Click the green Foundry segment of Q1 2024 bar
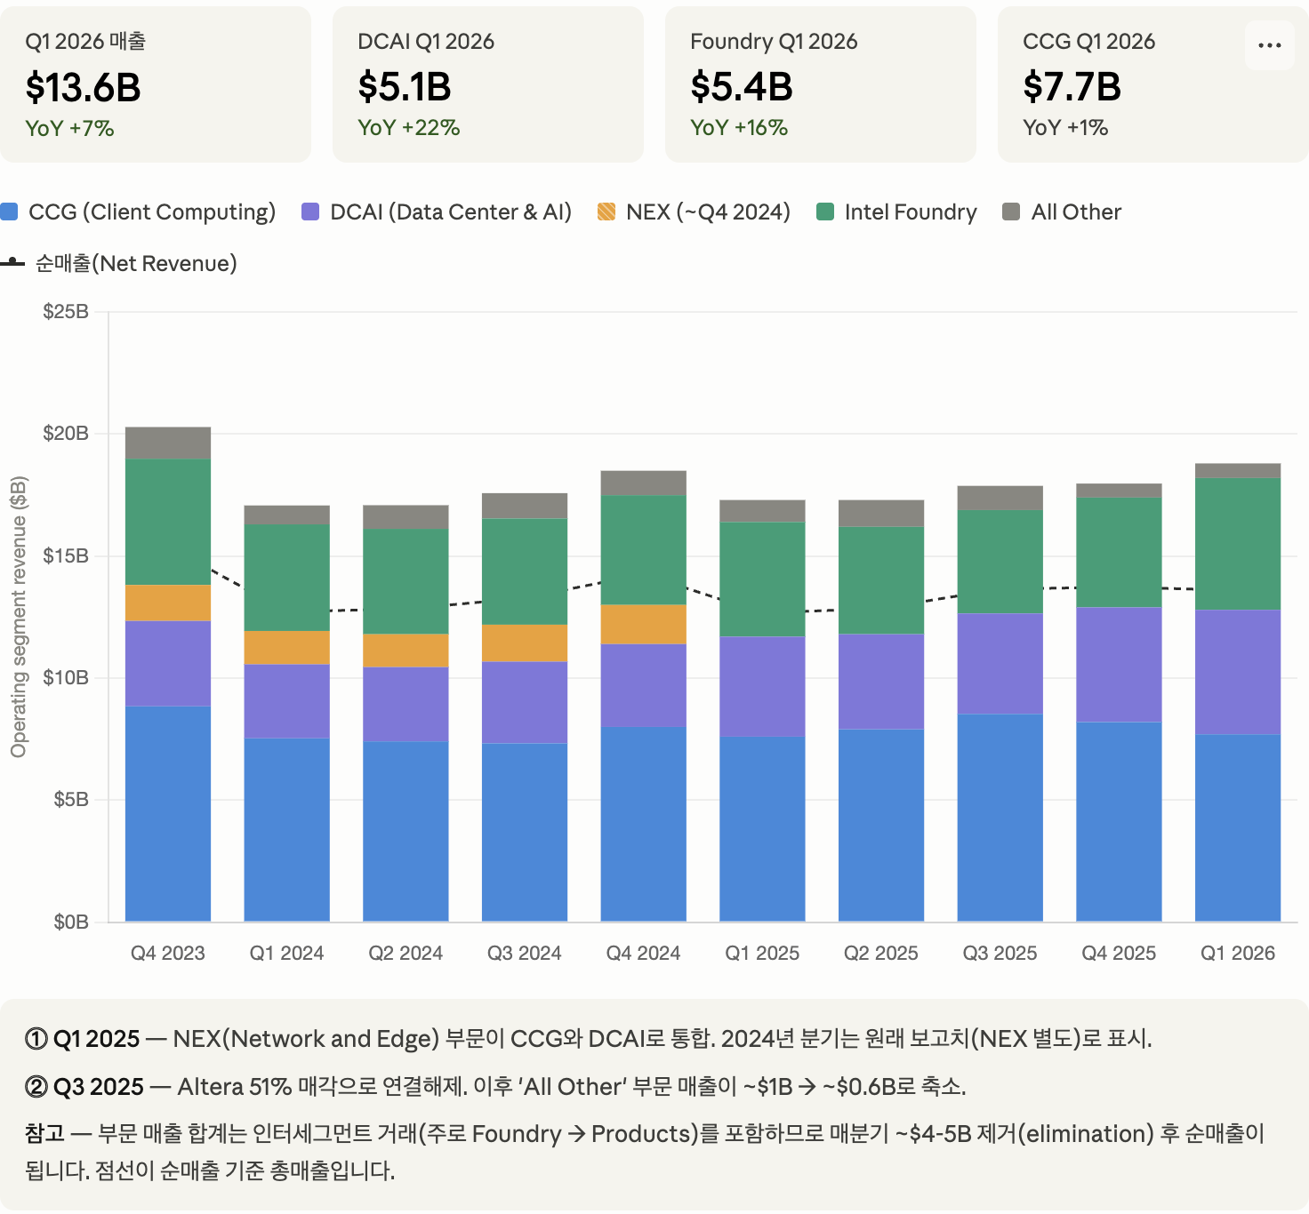The width and height of the screenshot is (1309, 1214). point(287,578)
